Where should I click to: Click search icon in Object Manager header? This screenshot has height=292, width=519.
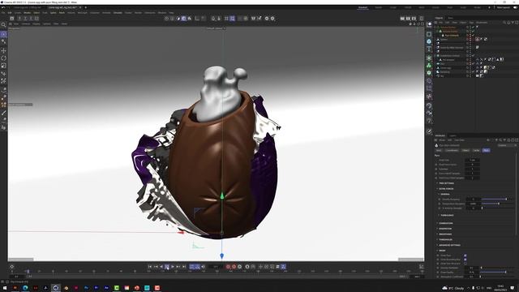point(504,23)
